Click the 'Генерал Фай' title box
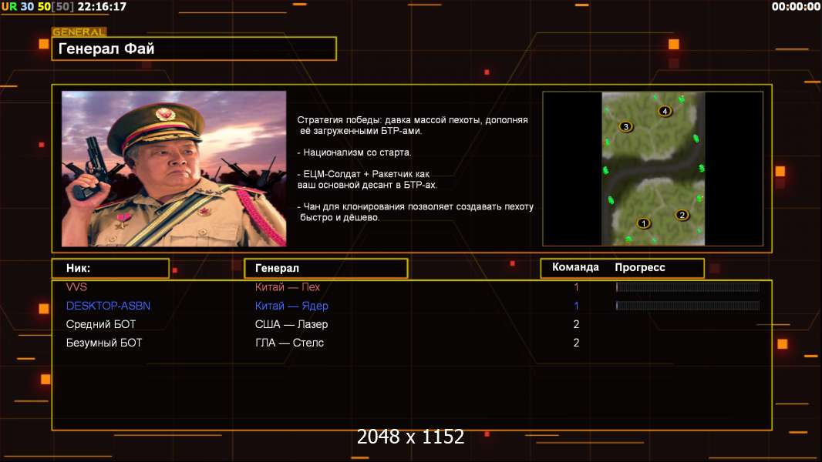 (194, 49)
